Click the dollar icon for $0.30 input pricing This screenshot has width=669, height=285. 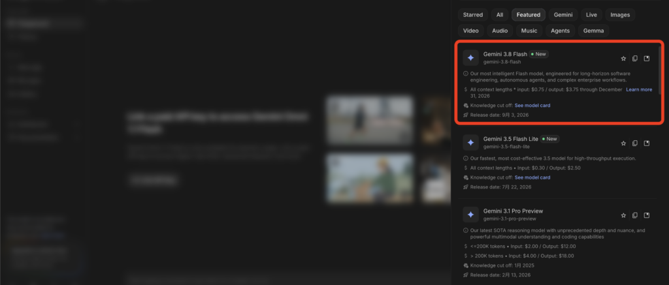point(465,168)
